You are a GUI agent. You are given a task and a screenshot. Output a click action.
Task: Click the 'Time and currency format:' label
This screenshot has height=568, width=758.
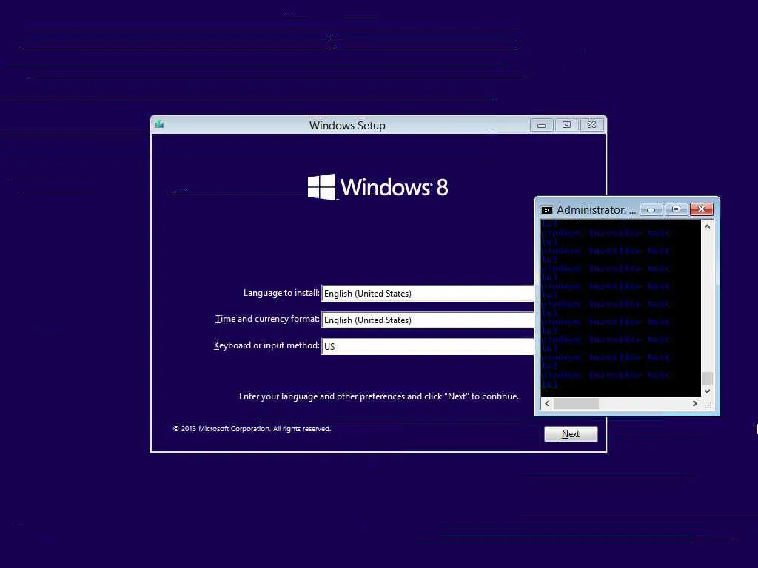coord(267,319)
